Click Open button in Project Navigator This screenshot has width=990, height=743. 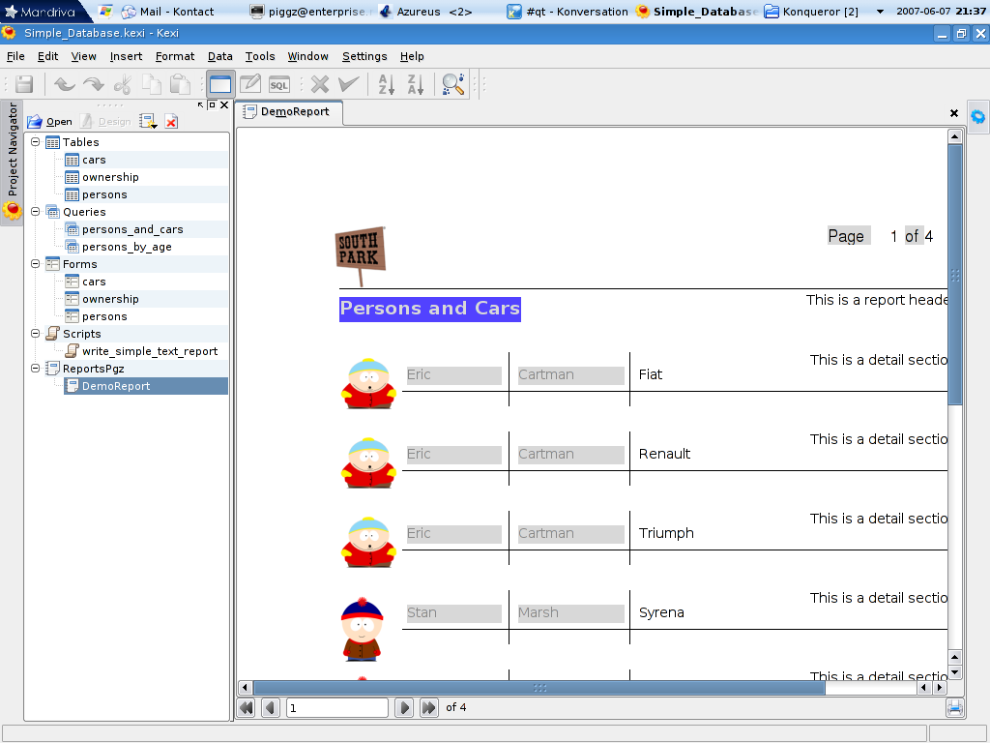pos(50,121)
